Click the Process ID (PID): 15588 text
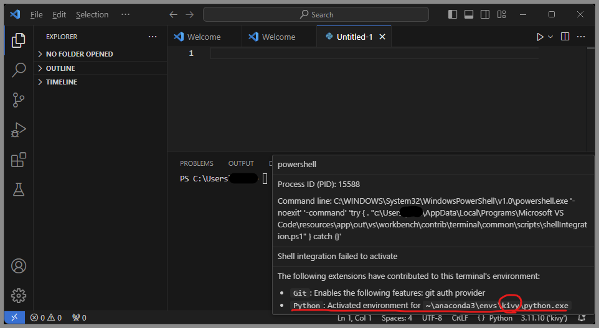Screen dimensions: 599x328 click(319, 184)
